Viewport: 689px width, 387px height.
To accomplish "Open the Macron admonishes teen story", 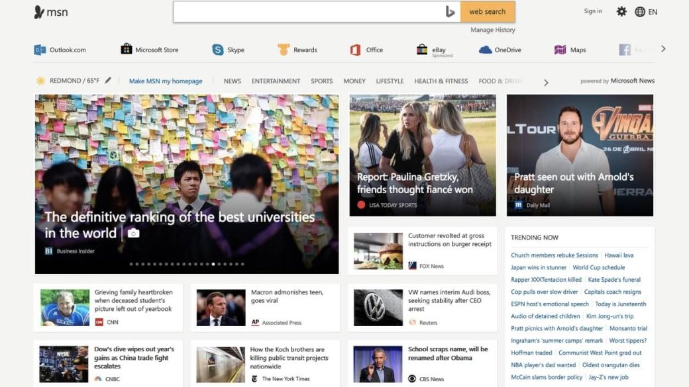I will (x=266, y=308).
